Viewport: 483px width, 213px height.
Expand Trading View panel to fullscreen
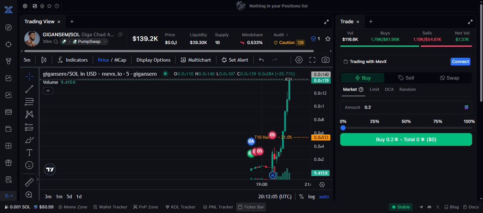pos(326,22)
